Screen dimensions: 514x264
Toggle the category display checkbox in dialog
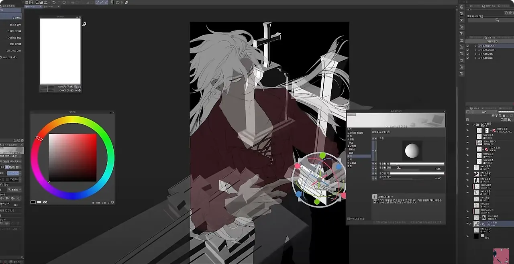click(x=348, y=219)
